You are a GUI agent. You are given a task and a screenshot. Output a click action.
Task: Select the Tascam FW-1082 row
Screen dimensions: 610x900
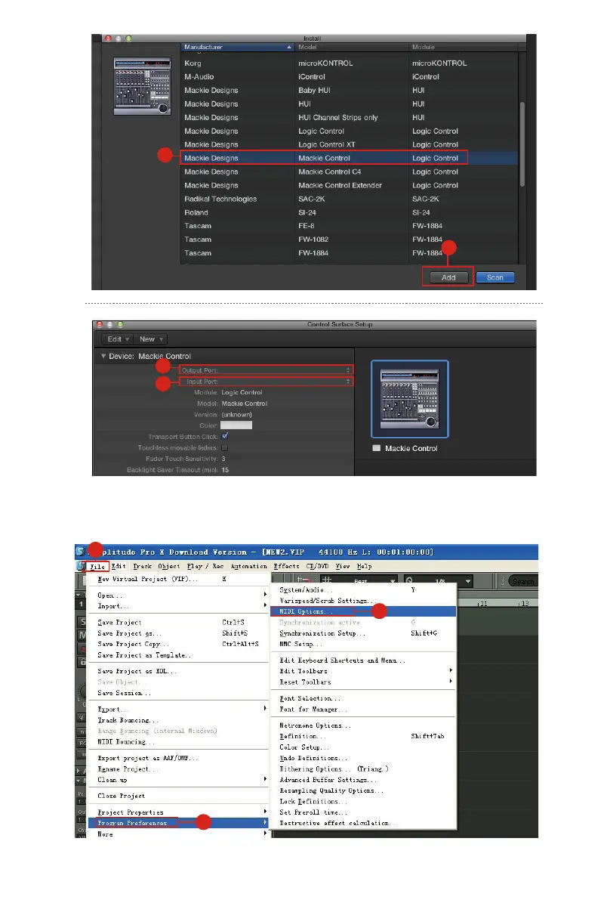(x=349, y=240)
